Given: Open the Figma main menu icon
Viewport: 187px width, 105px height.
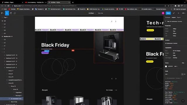Looking at the screenshot, I should point(2,13).
